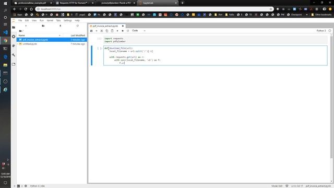
Task: Open the open tabs sidebar icon
Action: pos(14,64)
